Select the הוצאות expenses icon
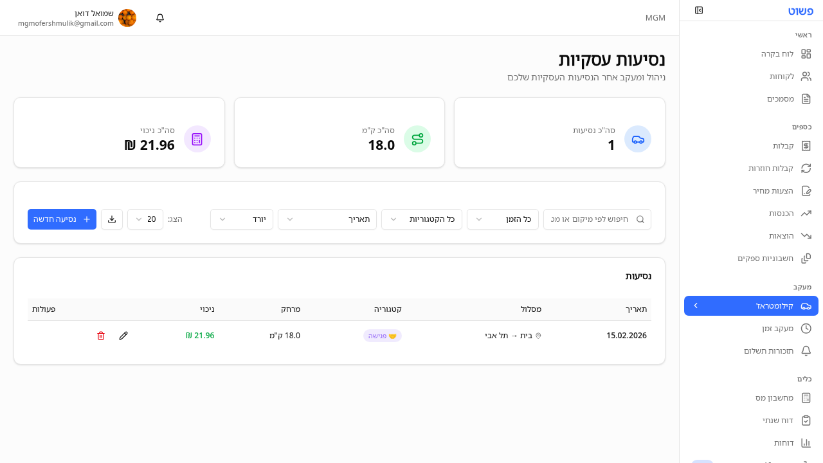This screenshot has width=823, height=463. [806, 235]
